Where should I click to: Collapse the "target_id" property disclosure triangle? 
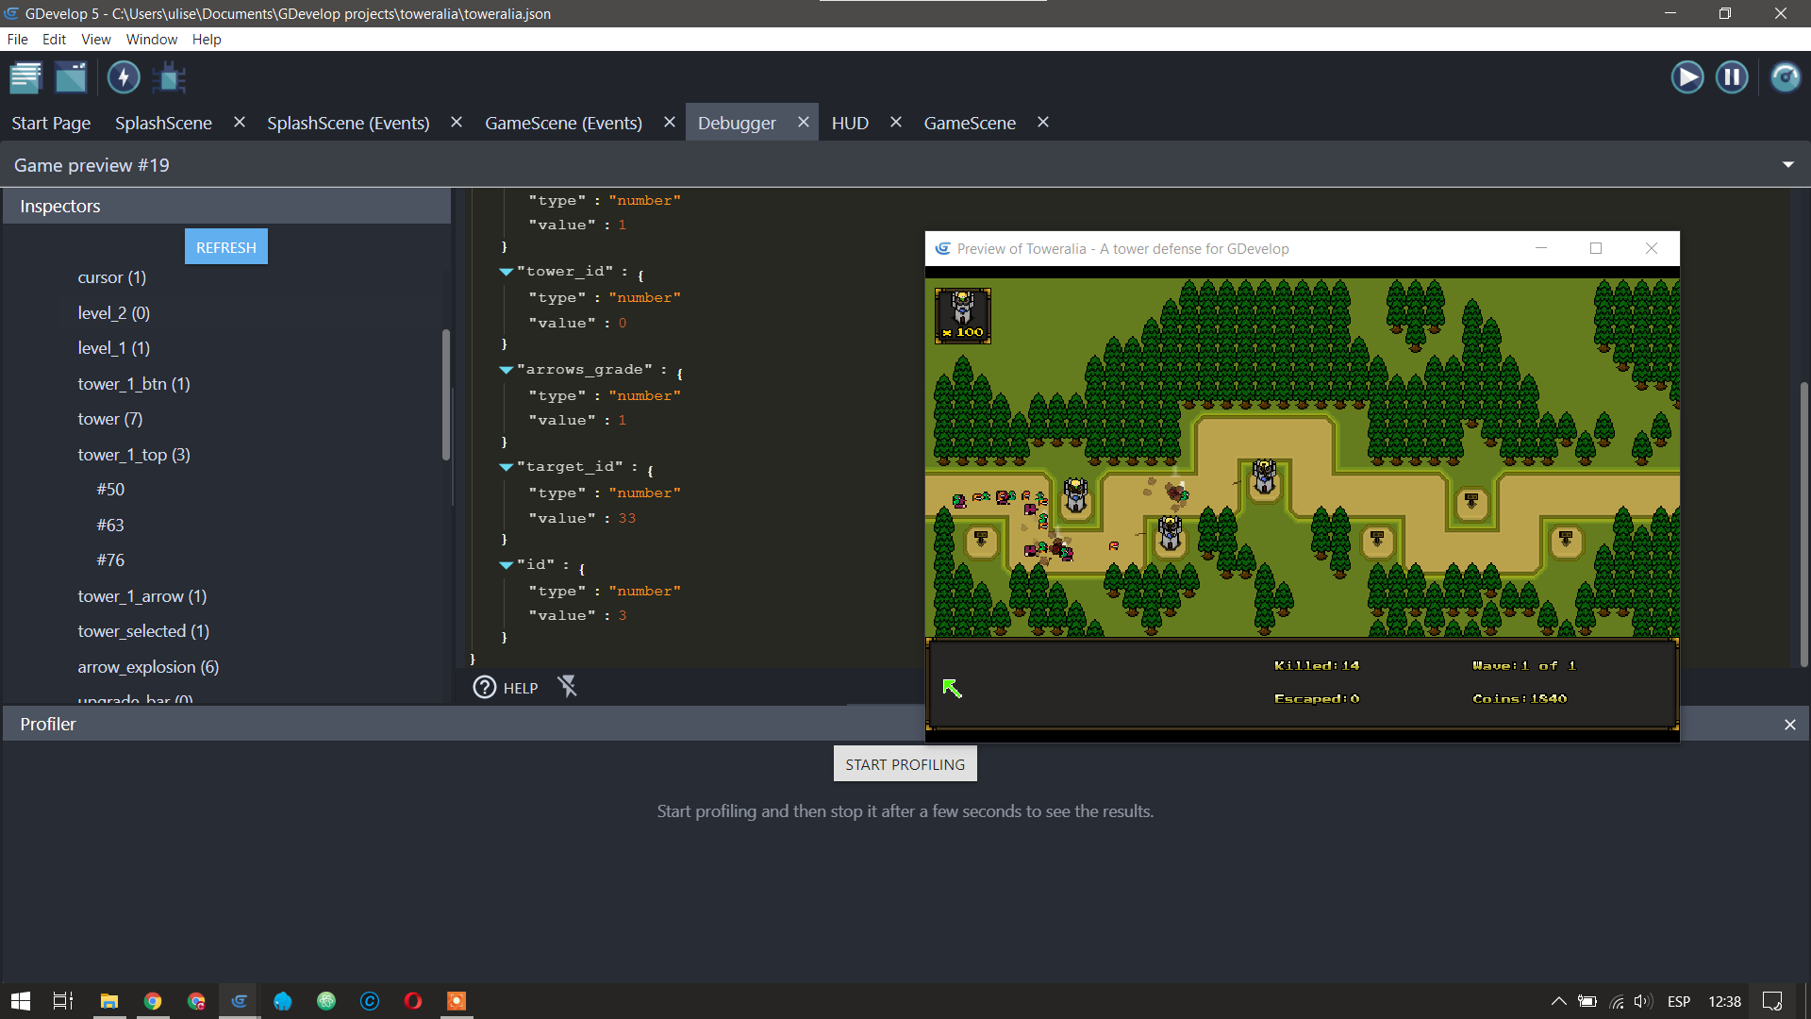click(x=507, y=467)
